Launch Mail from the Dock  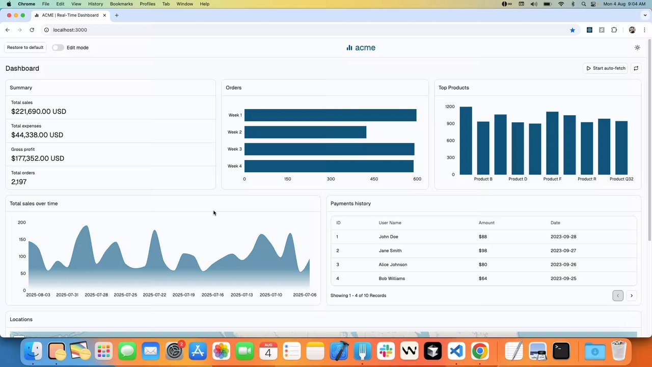[151, 351]
